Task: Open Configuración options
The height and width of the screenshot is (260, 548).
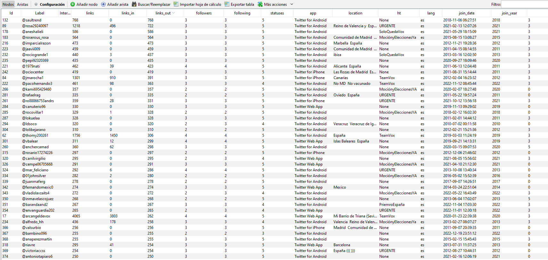Action: pyautogui.click(x=49, y=4)
